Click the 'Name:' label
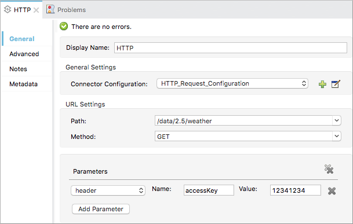The image size is (353, 224). point(162,189)
